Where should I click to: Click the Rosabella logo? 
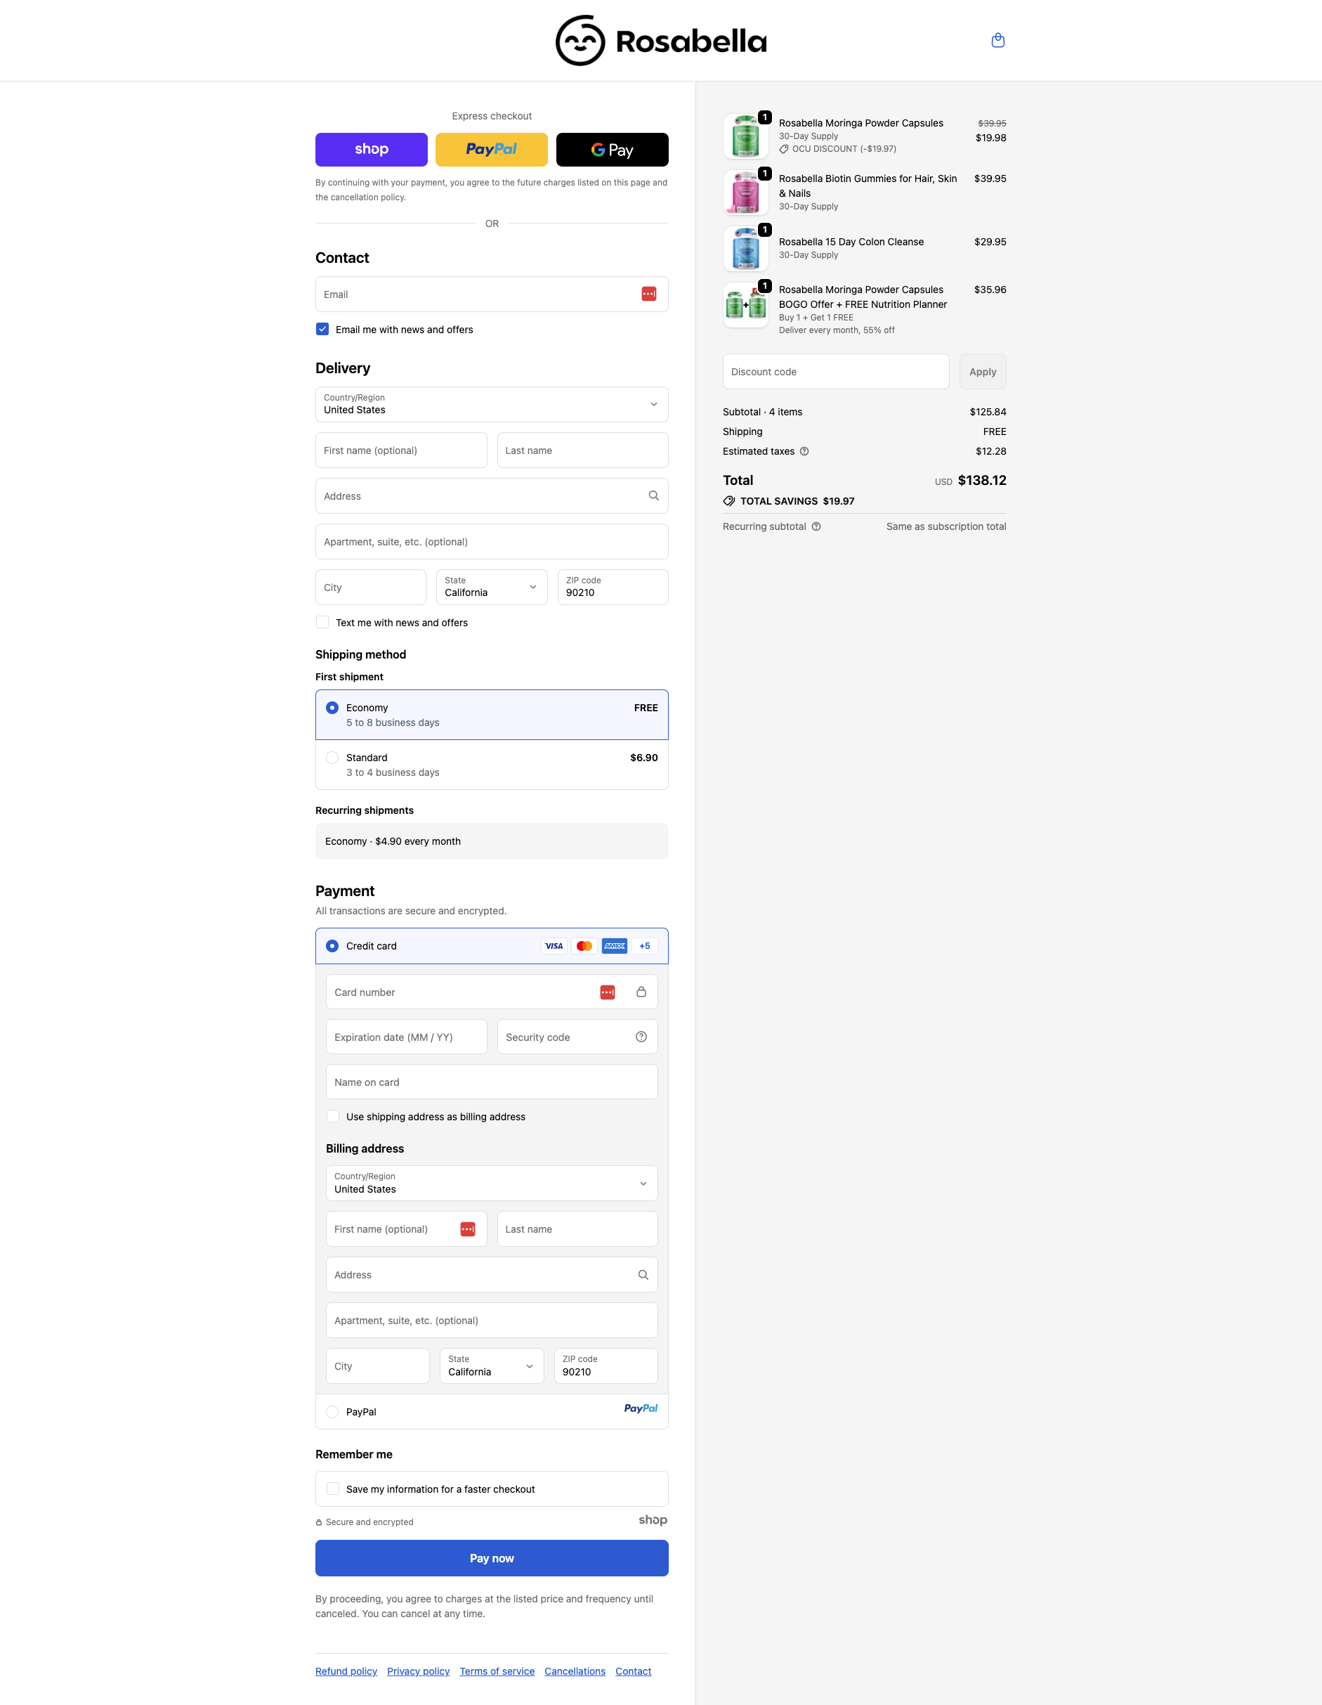click(x=661, y=41)
